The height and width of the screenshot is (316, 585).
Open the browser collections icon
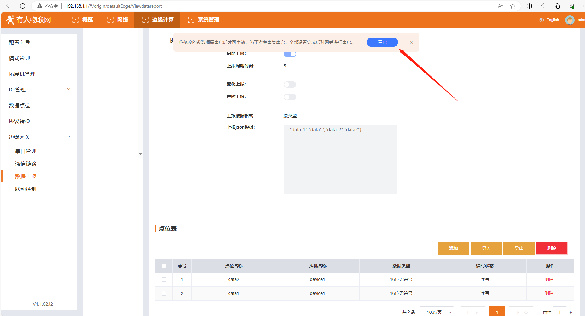point(557,6)
